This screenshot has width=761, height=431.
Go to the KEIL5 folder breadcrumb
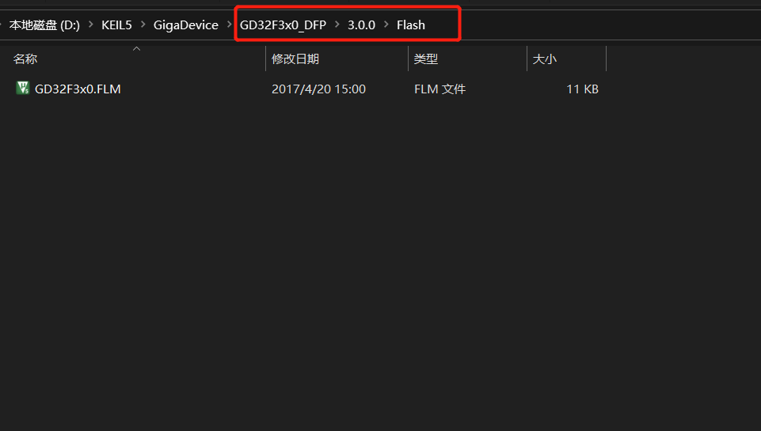pyautogui.click(x=116, y=25)
